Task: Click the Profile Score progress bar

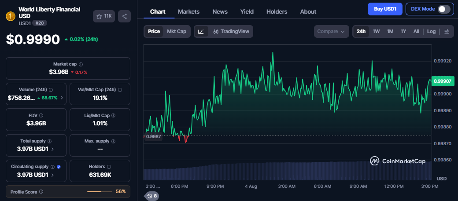Action: pos(100,192)
